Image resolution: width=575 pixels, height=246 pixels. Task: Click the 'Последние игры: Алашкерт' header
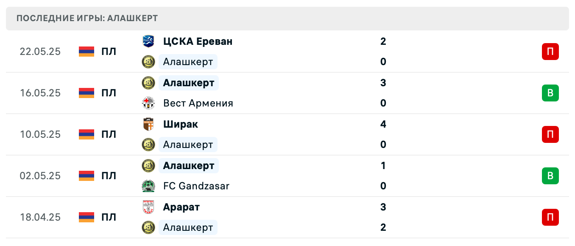pyautogui.click(x=87, y=18)
